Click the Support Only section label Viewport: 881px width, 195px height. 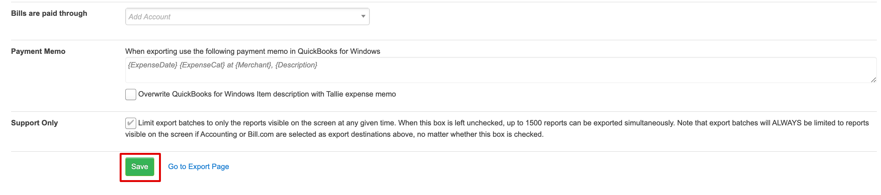[34, 123]
